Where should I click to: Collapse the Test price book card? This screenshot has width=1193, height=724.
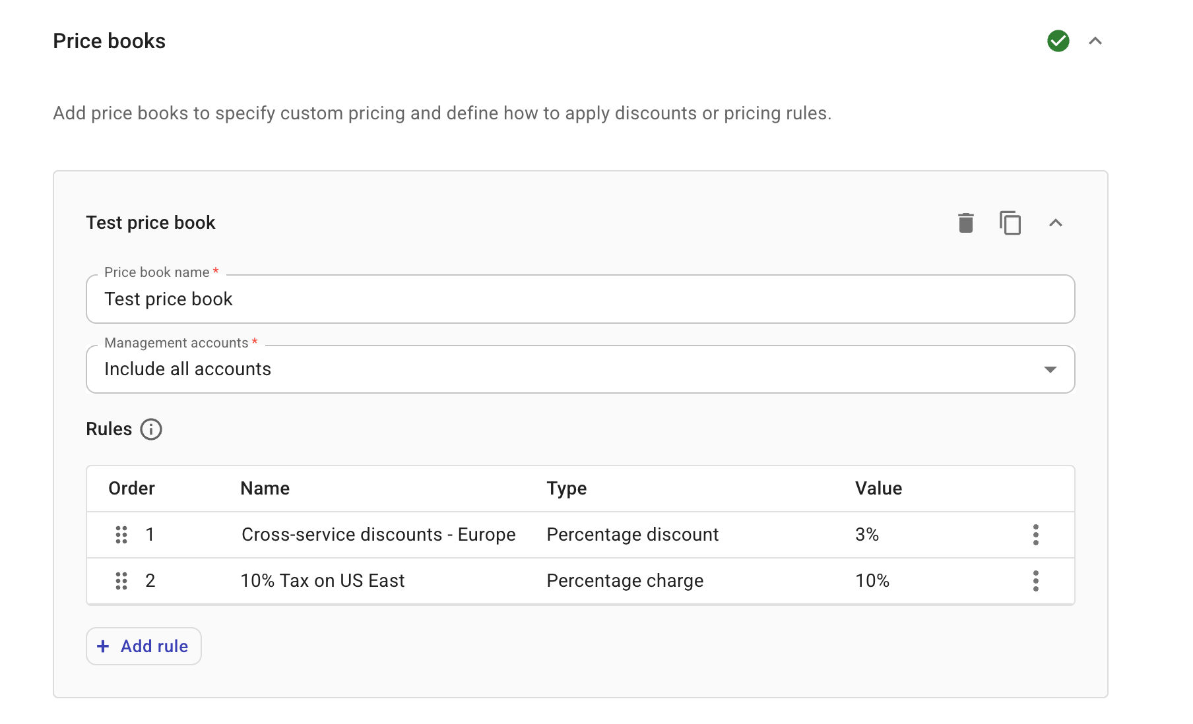tap(1056, 223)
